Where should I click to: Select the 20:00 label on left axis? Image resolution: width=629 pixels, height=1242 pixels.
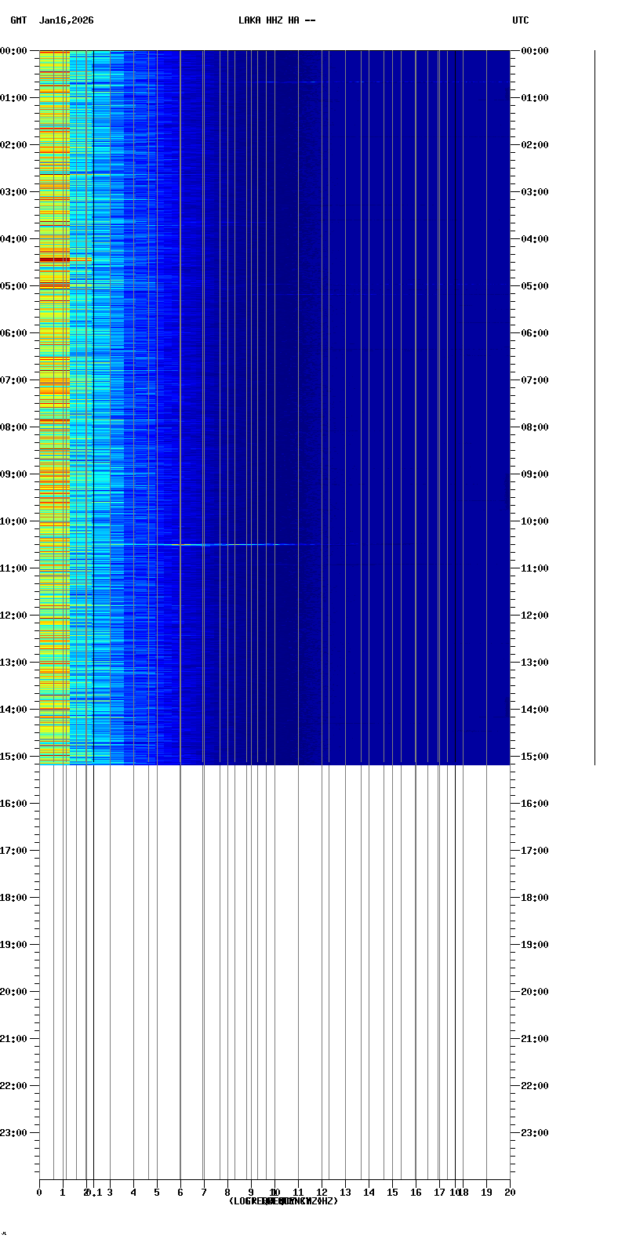click(13, 992)
